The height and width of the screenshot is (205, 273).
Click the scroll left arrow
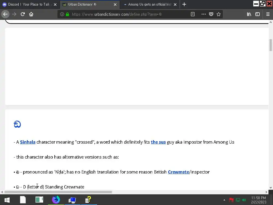(2, 192)
